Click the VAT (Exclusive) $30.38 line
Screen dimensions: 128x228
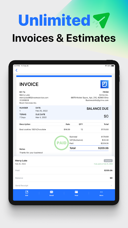click(89, 140)
